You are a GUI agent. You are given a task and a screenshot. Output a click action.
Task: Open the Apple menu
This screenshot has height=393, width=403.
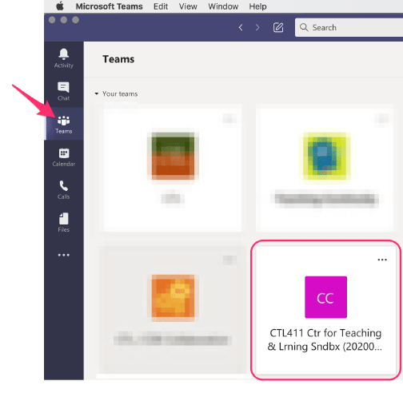tap(60, 6)
